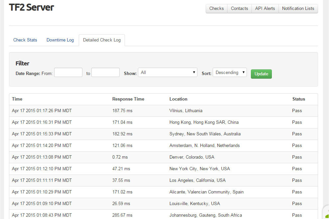329x219 pixels.
Task: Click the Alicante, Valencian Community, Spain location
Action: coord(206,192)
